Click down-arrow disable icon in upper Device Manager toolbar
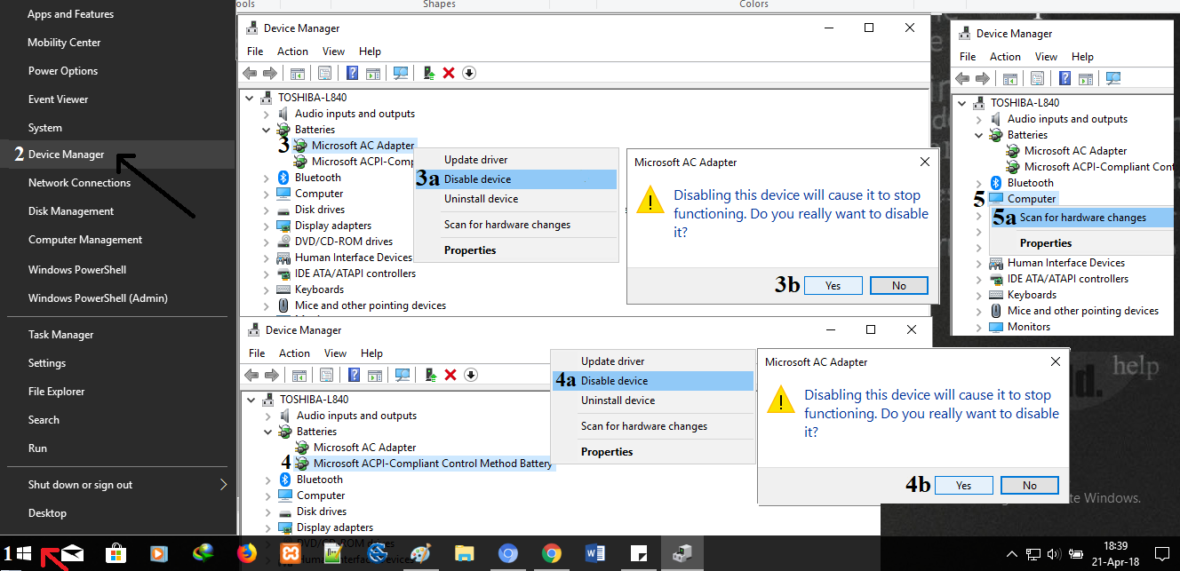 [x=469, y=74]
